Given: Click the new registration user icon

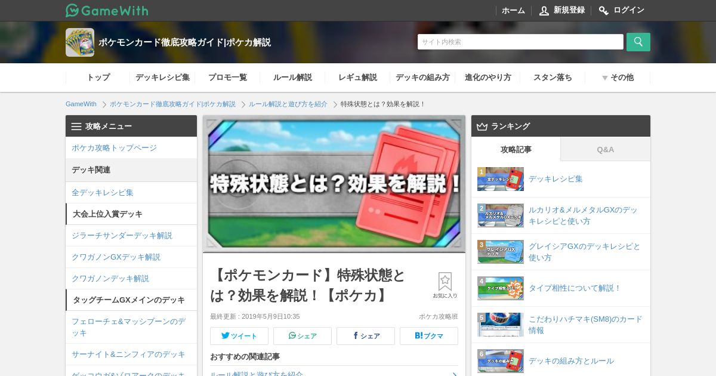Looking at the screenshot, I should tap(544, 10).
